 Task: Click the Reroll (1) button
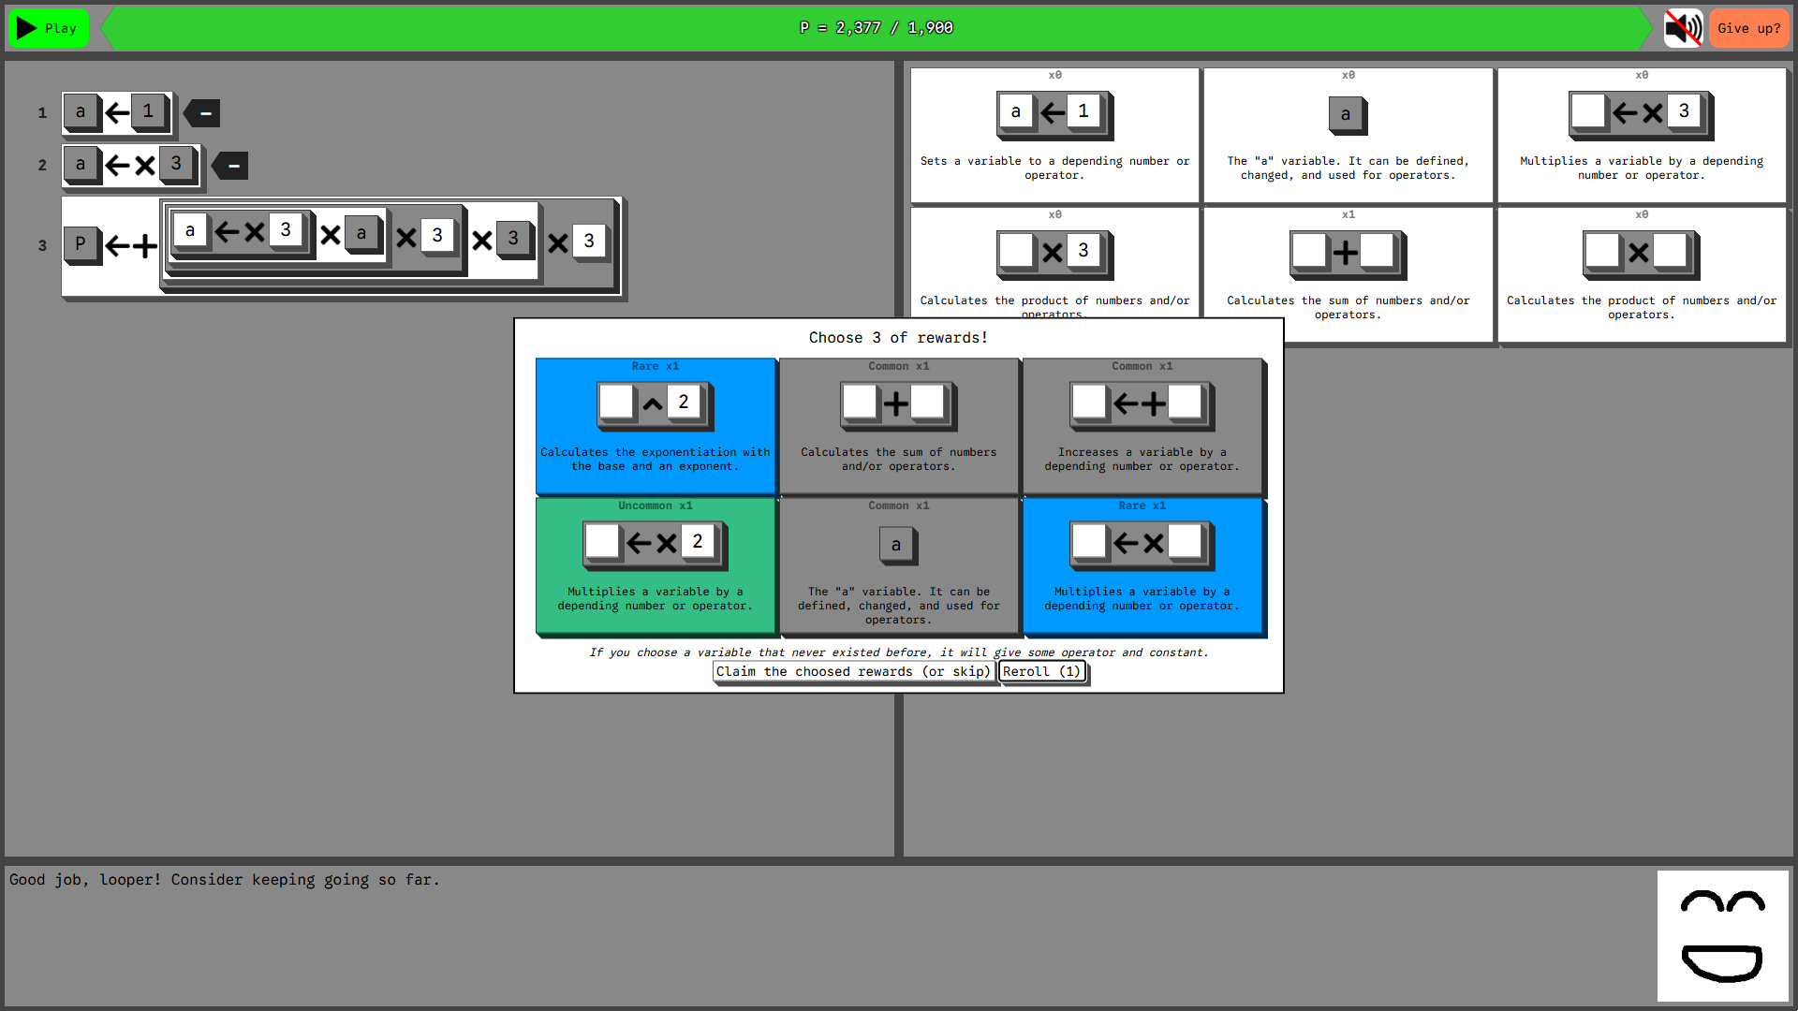click(1041, 671)
